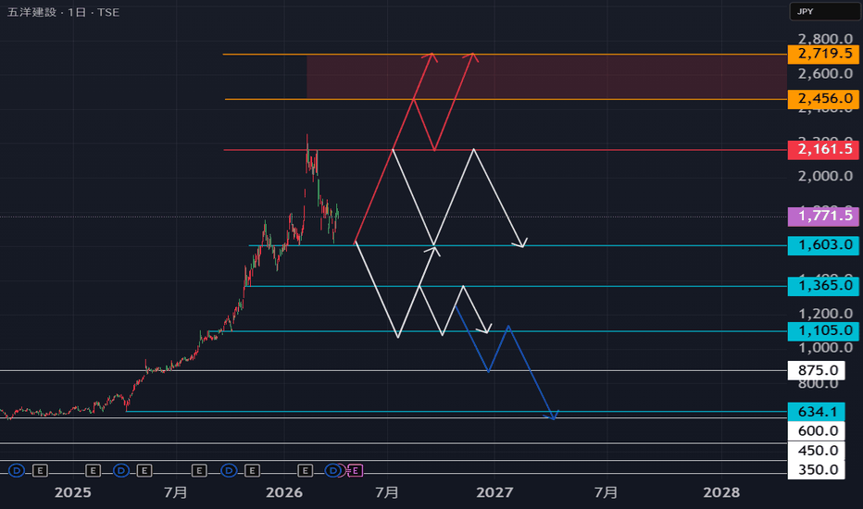Click the 7月 label between 2027 and 2028
Viewport: 863px width, 509px height.
point(606,492)
